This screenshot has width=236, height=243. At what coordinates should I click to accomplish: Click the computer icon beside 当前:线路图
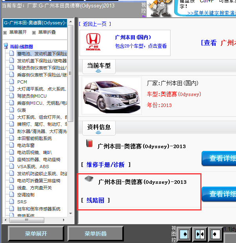6,46
